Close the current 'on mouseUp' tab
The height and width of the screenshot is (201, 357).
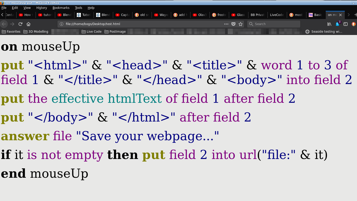(x=340, y=15)
